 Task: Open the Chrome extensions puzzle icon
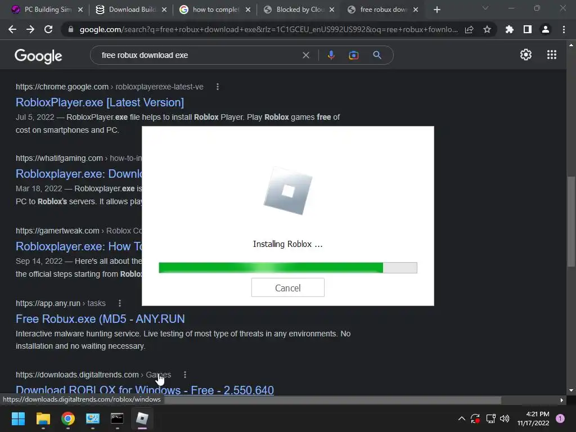pos(510,29)
